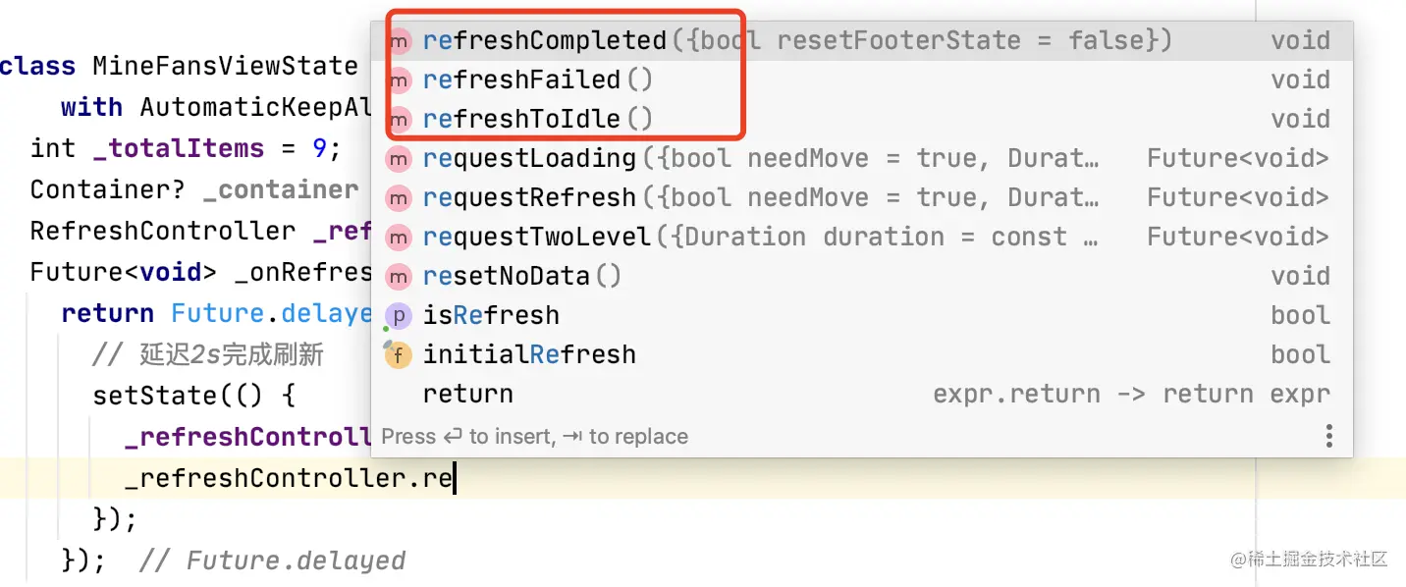Click the method icon beside refreshFailed
This screenshot has width=1406, height=587.
[x=398, y=80]
